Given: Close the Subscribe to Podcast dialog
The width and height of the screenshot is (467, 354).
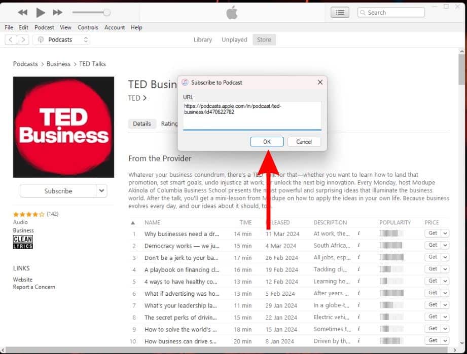Looking at the screenshot, I should pyautogui.click(x=320, y=82).
